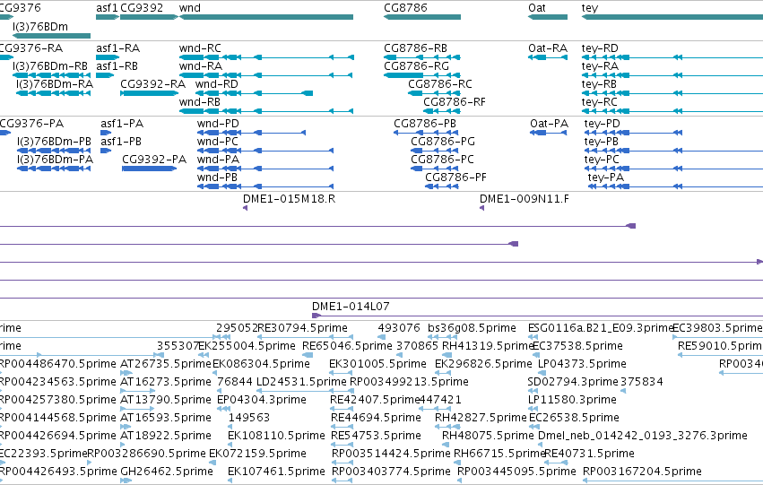
Task: Select EST GH26462.5prime
Action: pyautogui.click(x=126, y=481)
